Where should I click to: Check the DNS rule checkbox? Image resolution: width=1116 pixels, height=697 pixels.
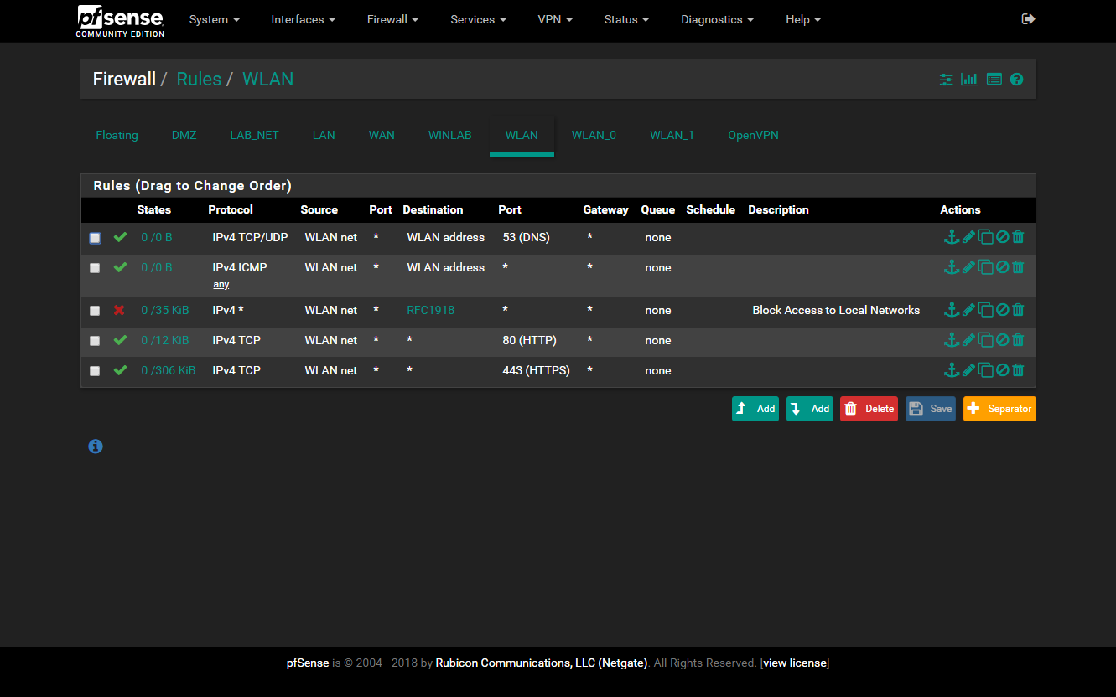95,238
